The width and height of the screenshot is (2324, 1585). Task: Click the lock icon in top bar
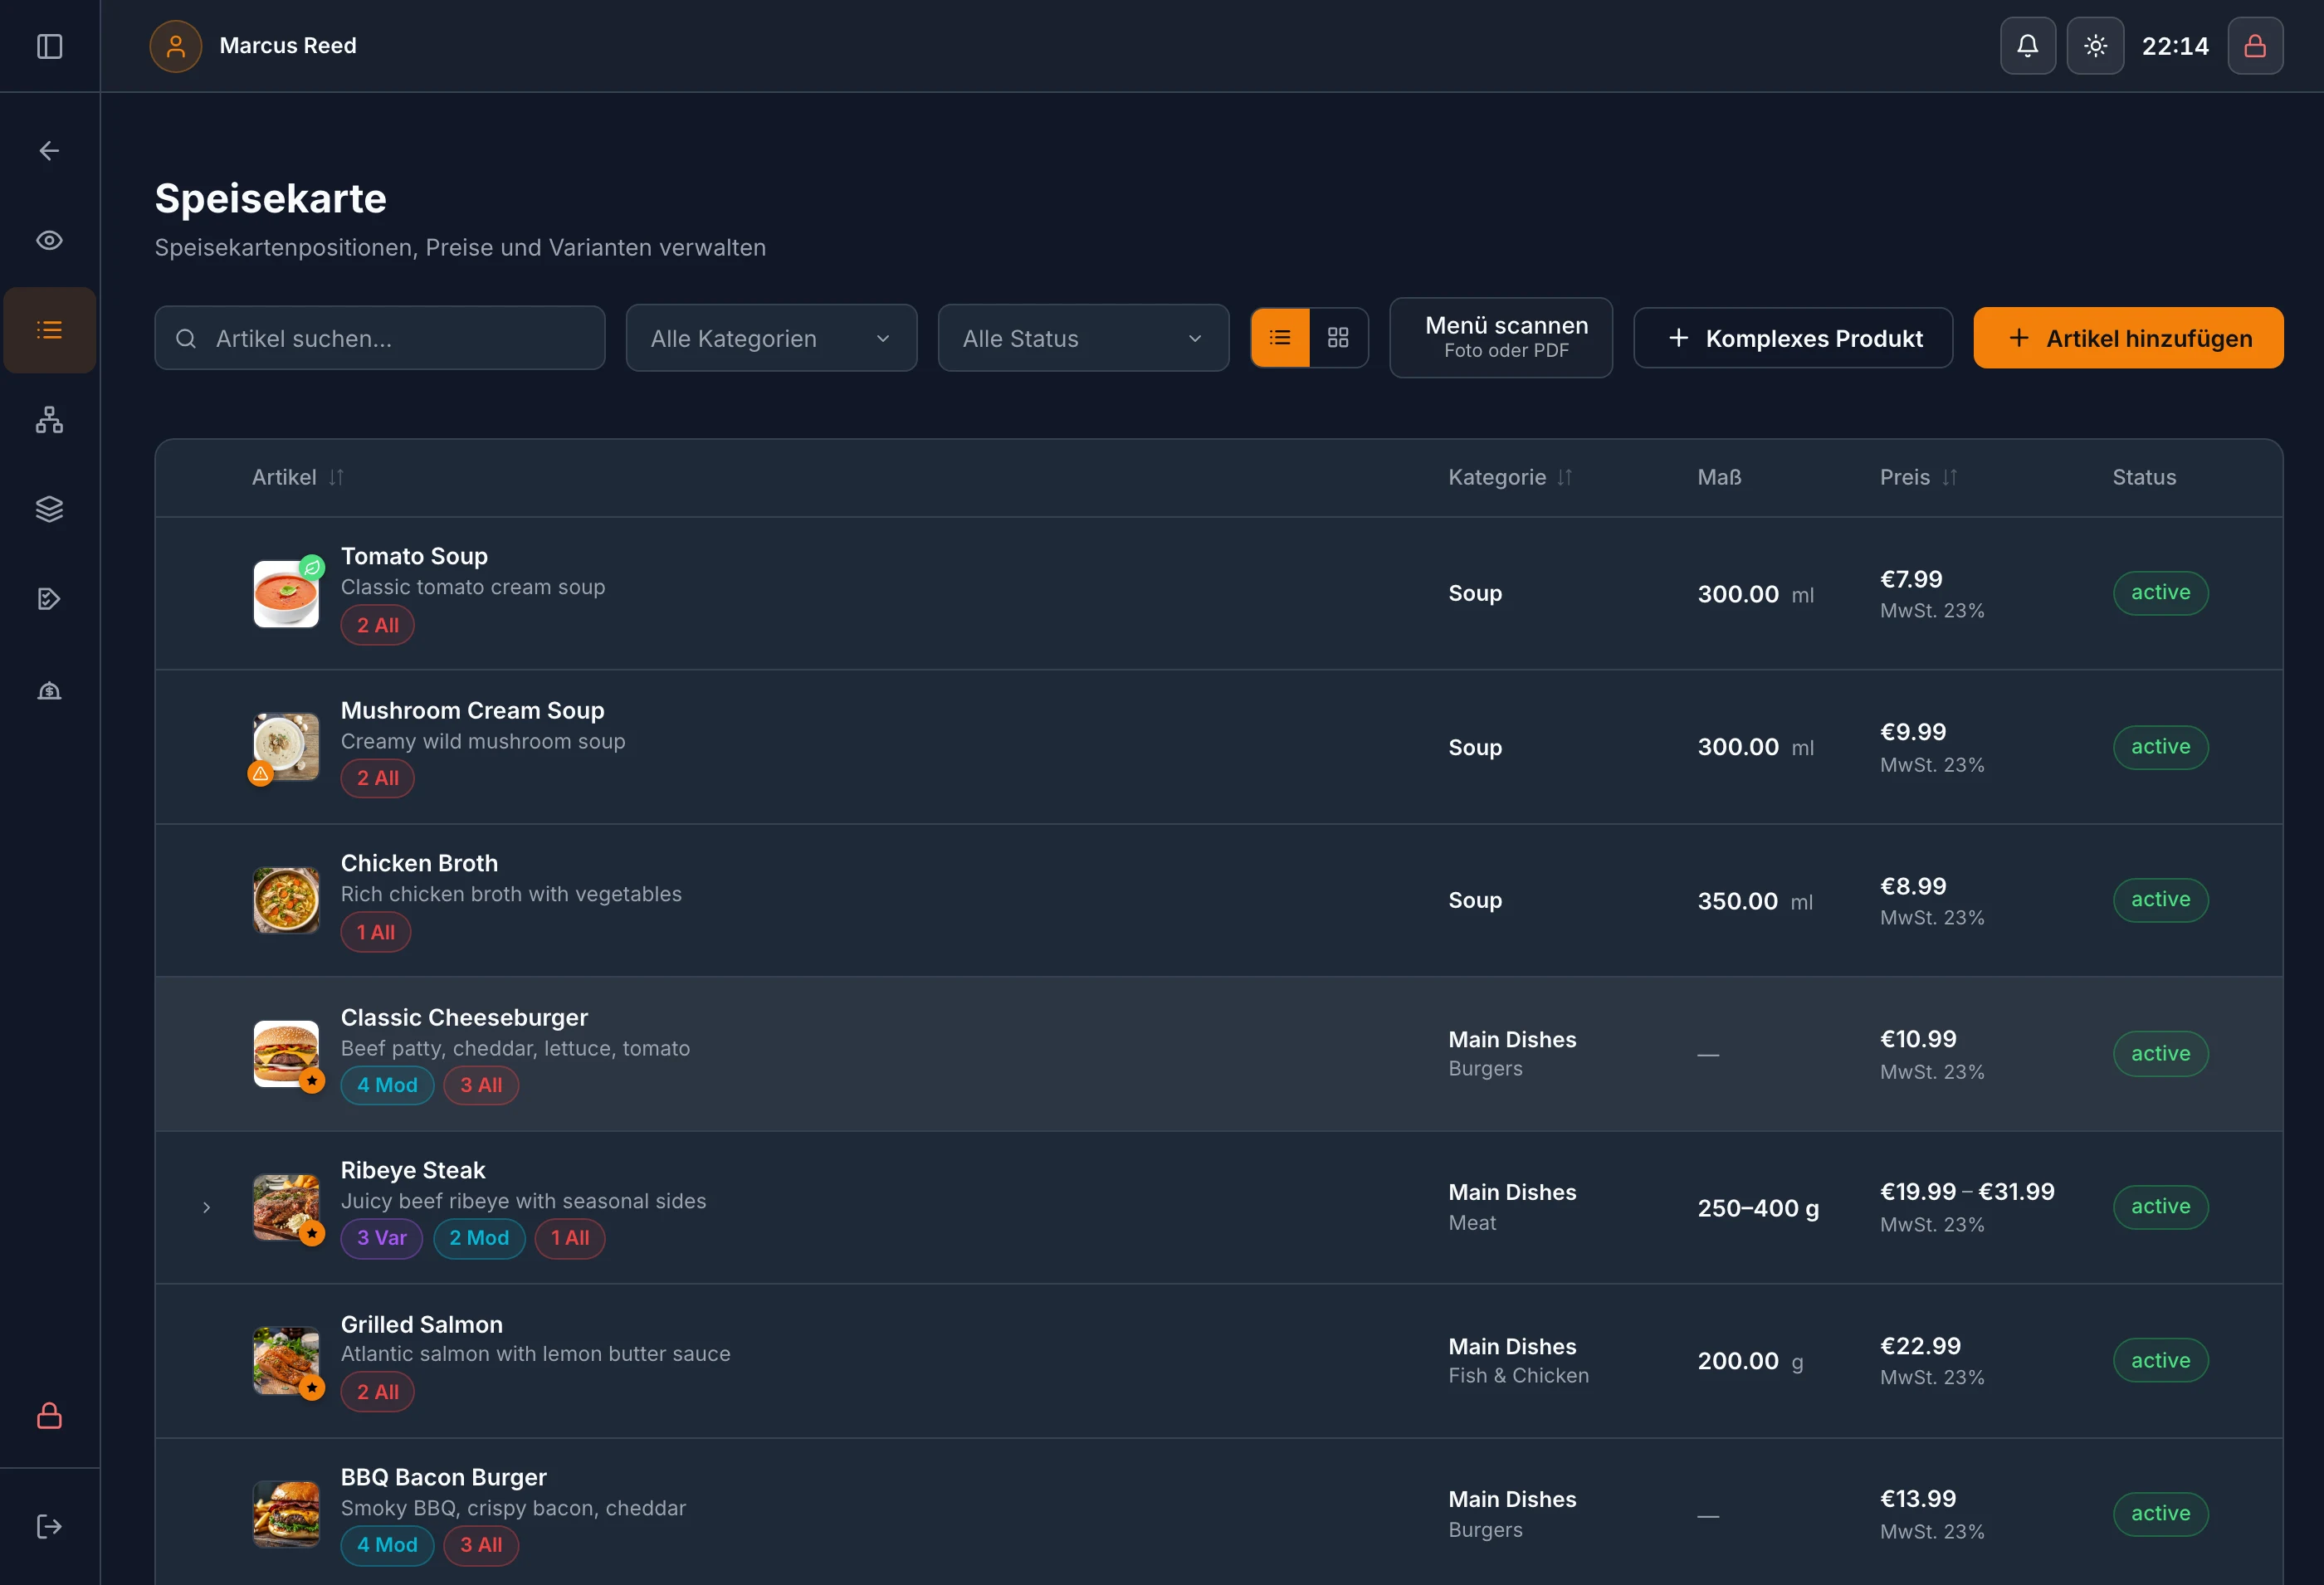tap(2255, 46)
